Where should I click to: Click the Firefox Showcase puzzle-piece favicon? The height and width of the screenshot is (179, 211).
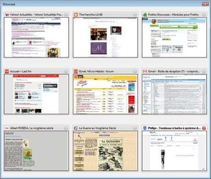point(144,15)
